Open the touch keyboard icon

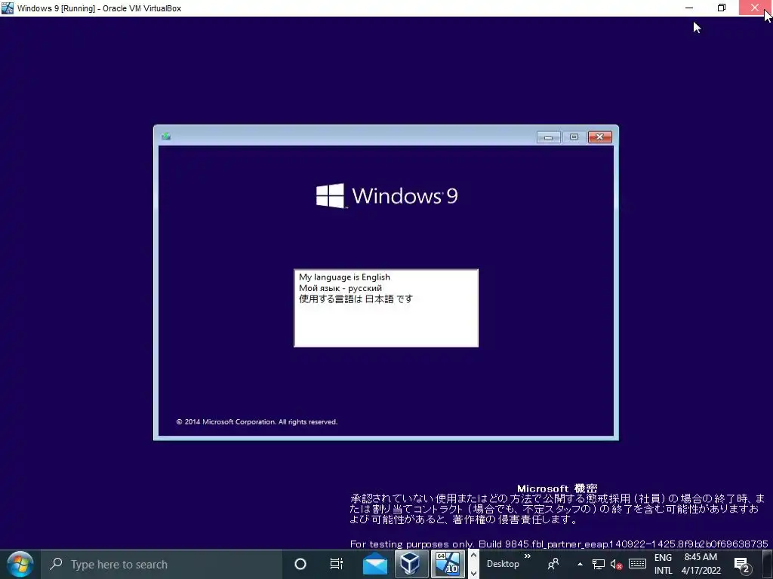637,564
